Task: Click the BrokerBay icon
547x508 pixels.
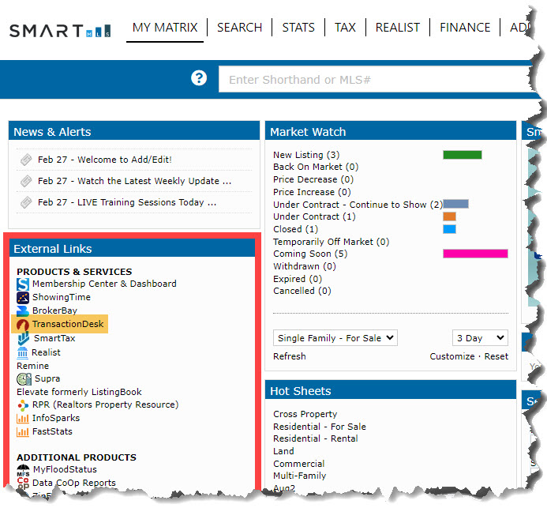Action: (23, 310)
